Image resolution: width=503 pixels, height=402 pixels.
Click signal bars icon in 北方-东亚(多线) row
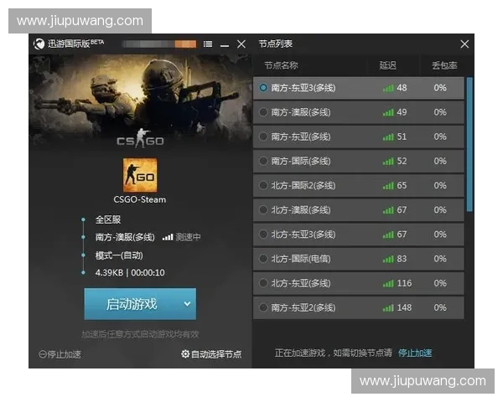pyautogui.click(x=388, y=284)
